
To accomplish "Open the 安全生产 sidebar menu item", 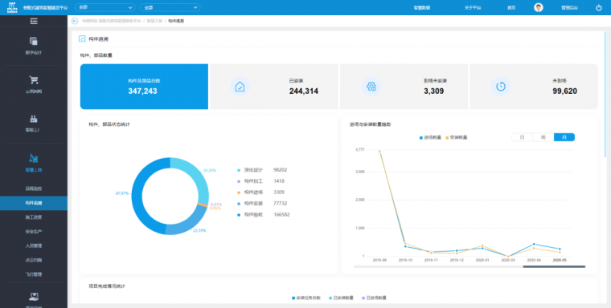I will point(34,231).
